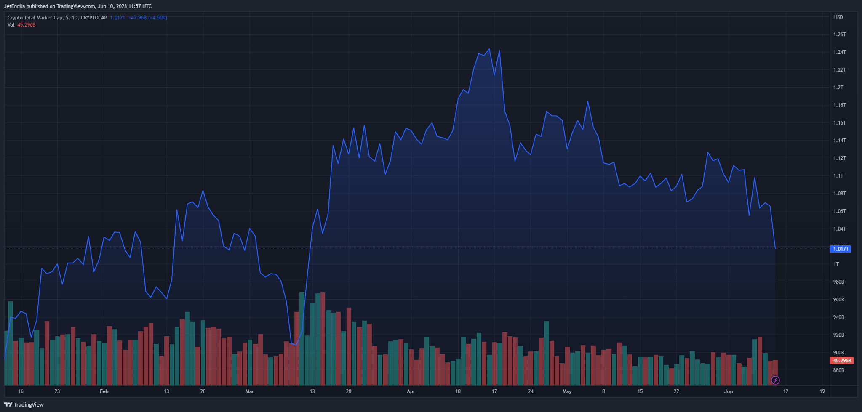Click the Apr label on time axis

click(x=411, y=391)
